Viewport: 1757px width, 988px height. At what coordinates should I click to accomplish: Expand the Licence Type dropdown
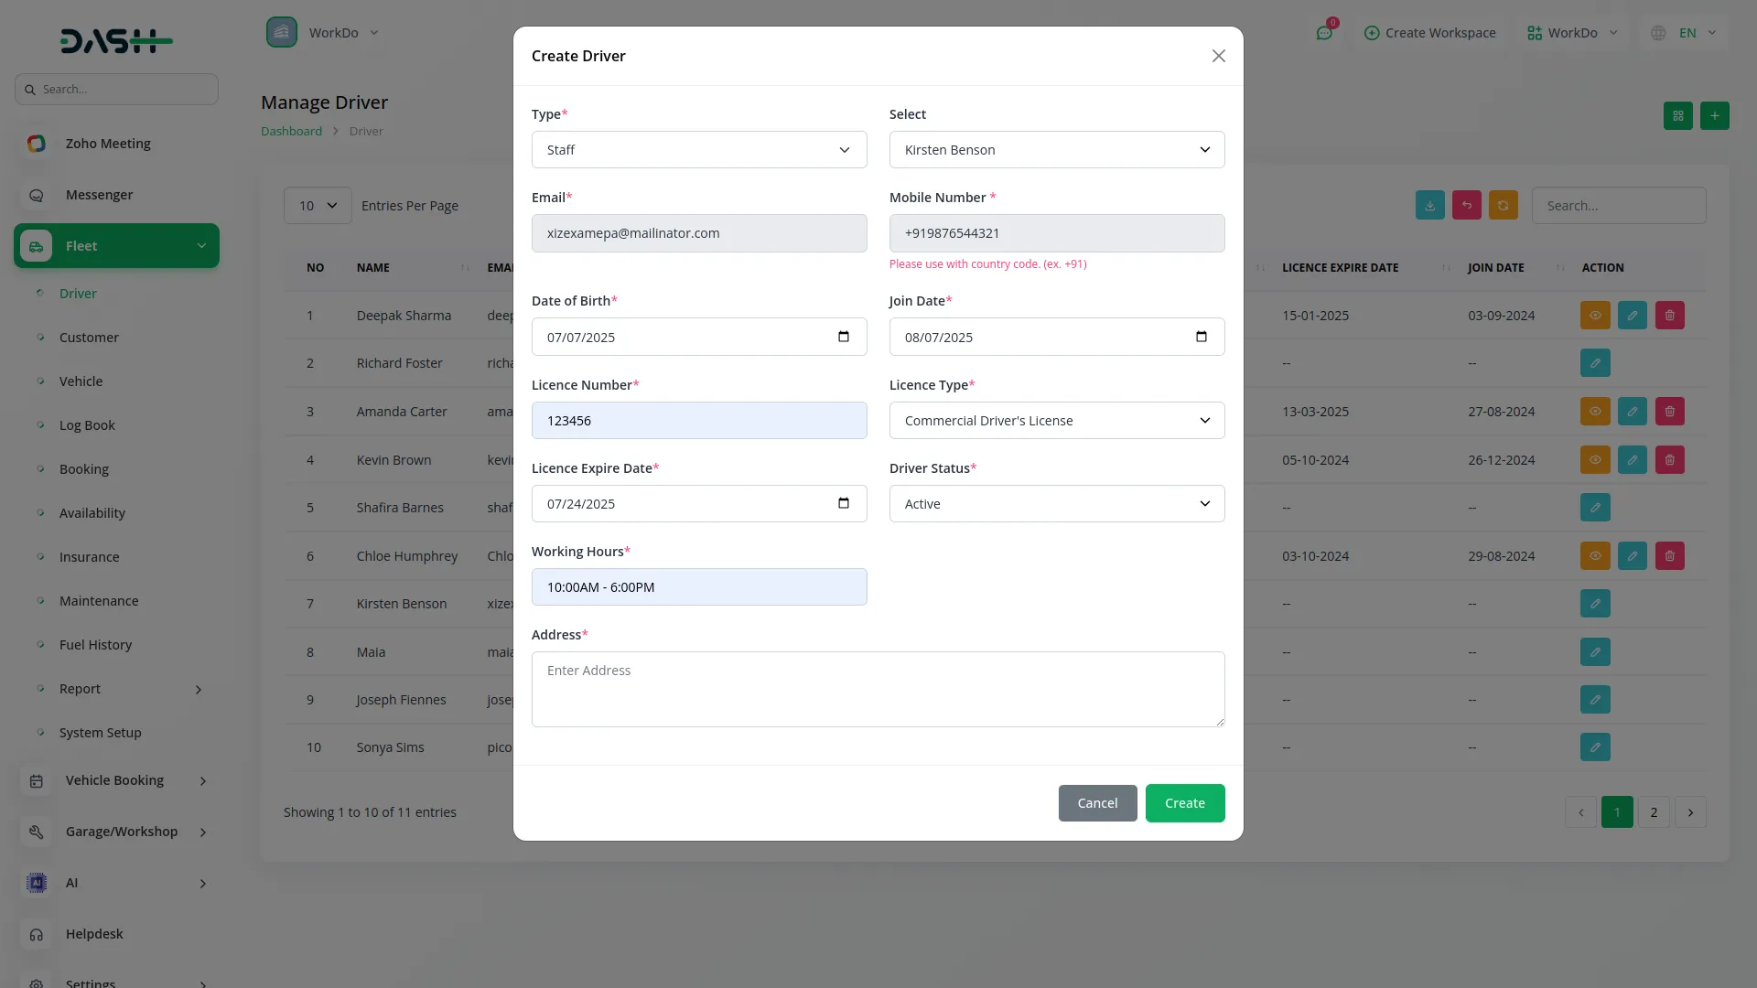1056,421
